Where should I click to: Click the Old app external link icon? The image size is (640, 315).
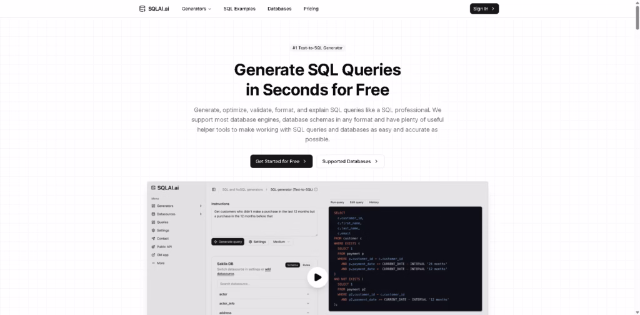pos(153,254)
